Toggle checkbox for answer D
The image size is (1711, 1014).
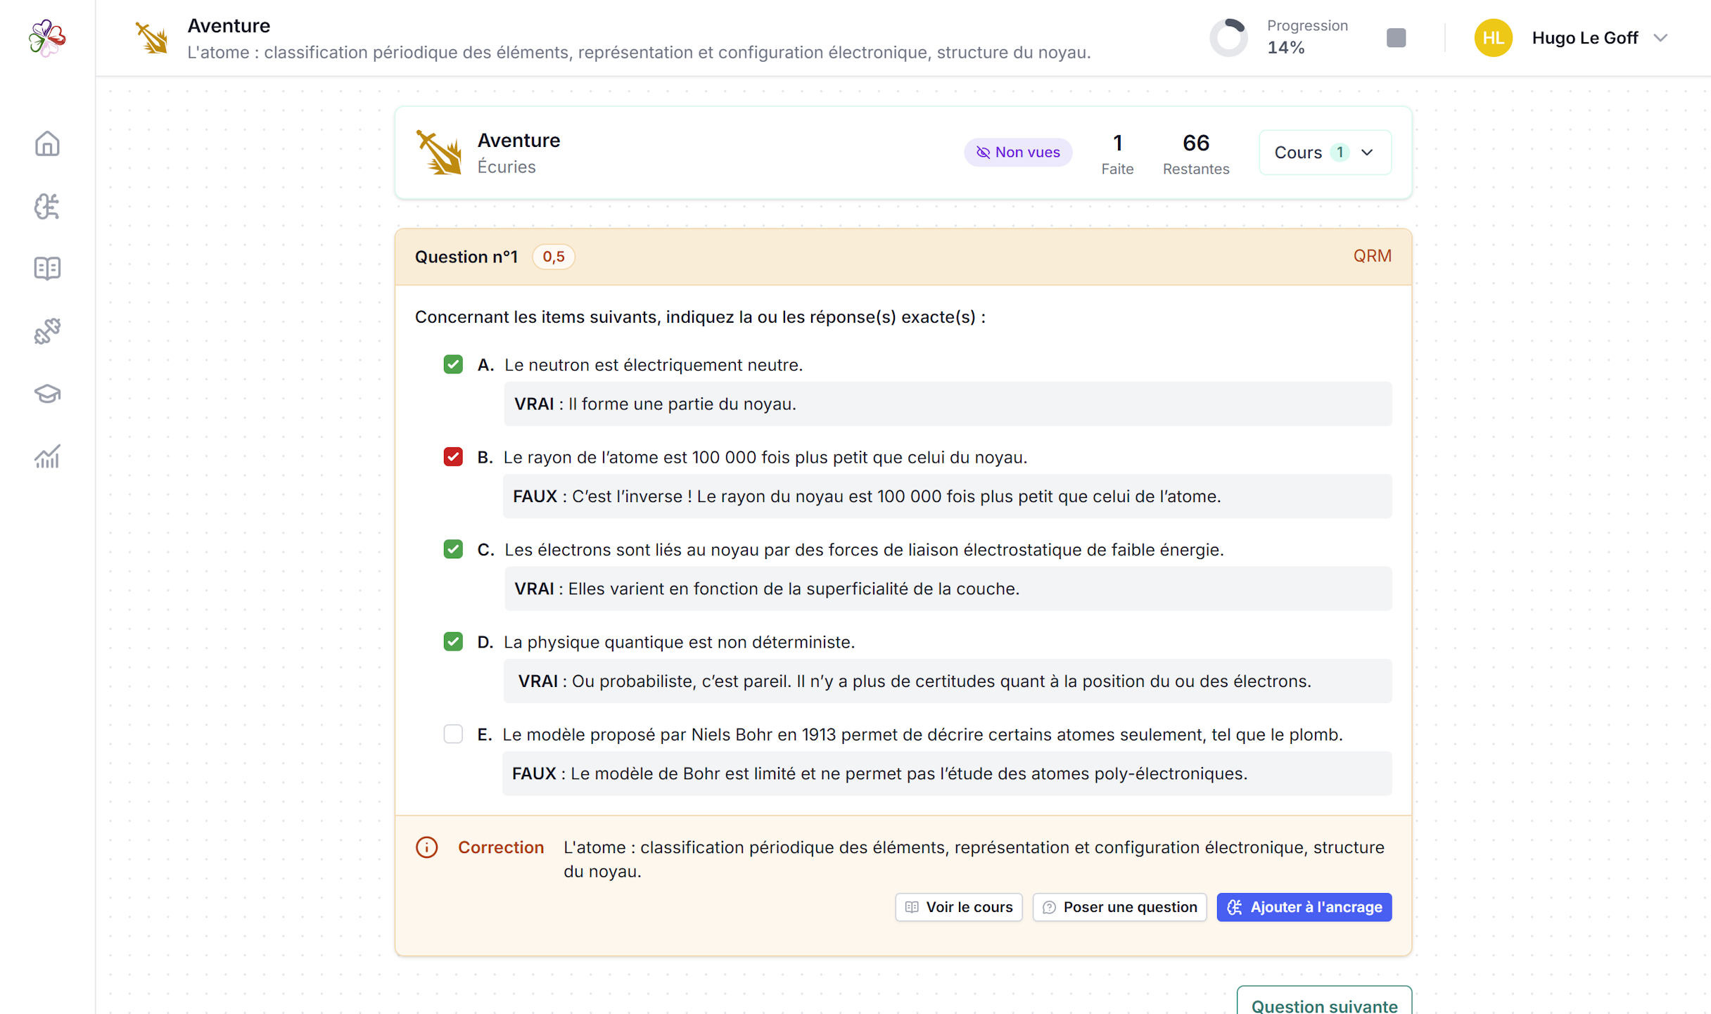tap(453, 641)
